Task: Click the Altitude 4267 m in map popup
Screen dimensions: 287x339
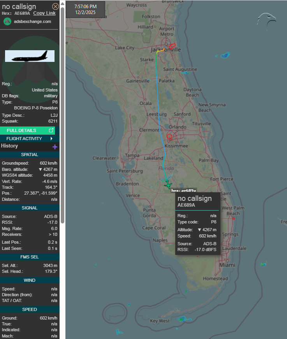Action: (207, 230)
